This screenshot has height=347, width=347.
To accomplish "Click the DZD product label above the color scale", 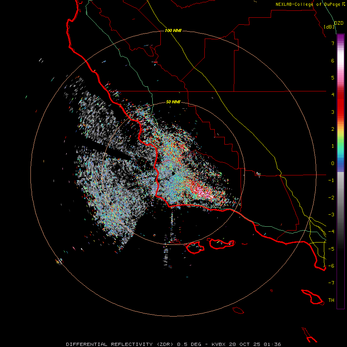I will tap(339, 23).
